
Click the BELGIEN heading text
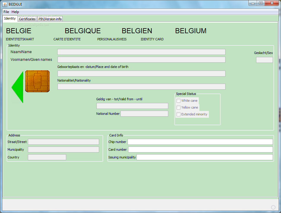pyautogui.click(x=137, y=31)
